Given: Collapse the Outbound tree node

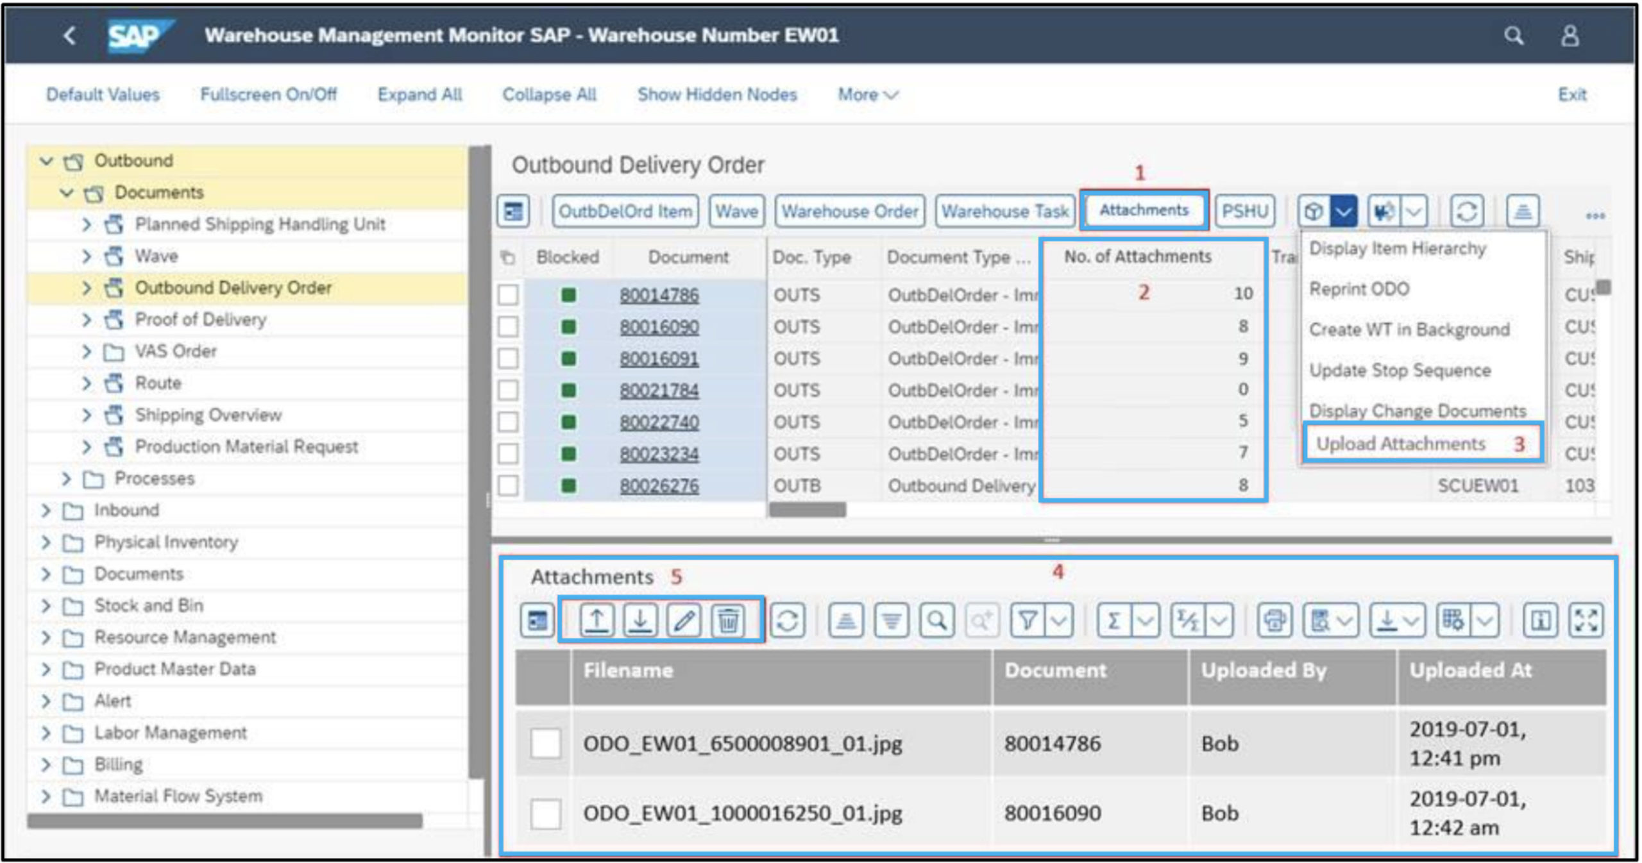Looking at the screenshot, I should click(46, 160).
